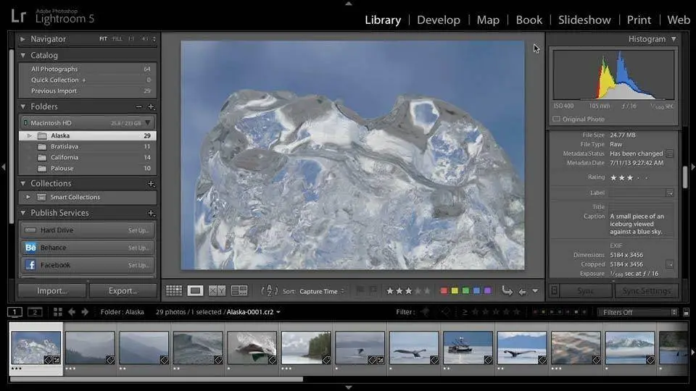This screenshot has height=391, width=696.
Task: Open the Sort Capture Time dropdown
Action: tap(321, 291)
